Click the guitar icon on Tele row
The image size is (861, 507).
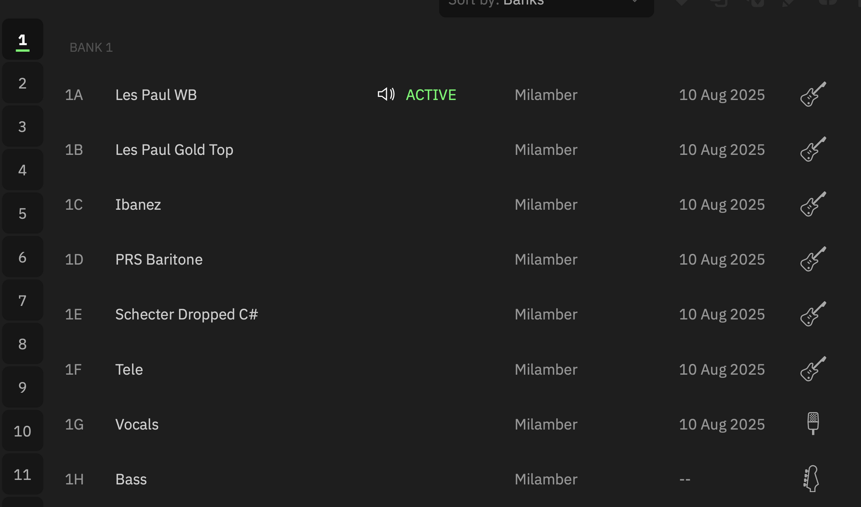[813, 369]
